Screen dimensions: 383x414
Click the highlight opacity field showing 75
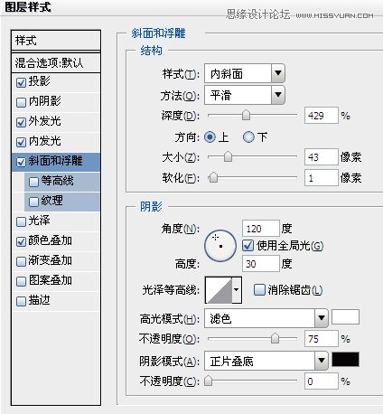point(321,339)
